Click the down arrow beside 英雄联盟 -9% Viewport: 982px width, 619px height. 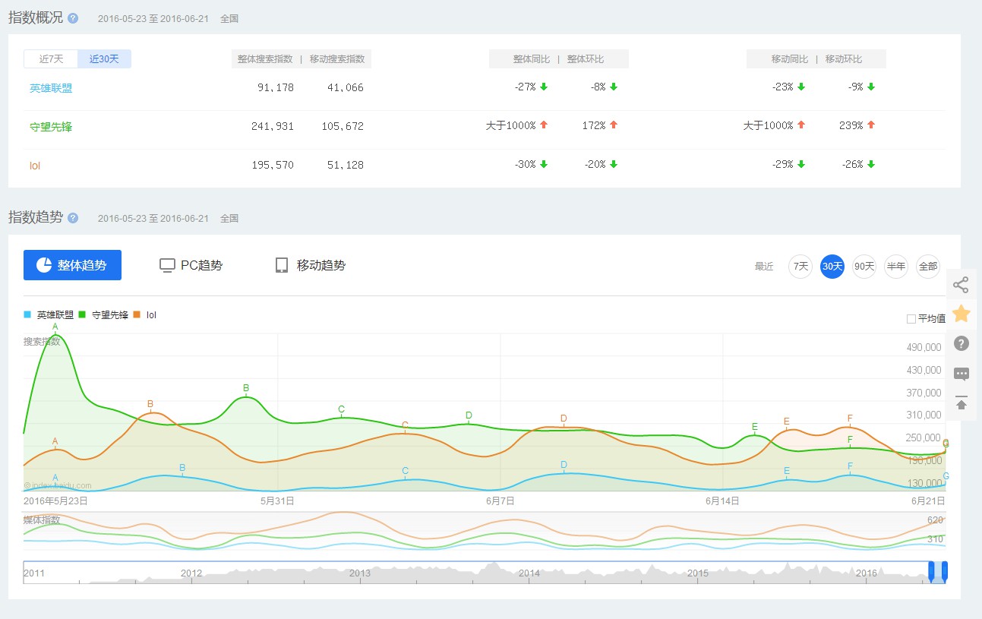point(871,87)
